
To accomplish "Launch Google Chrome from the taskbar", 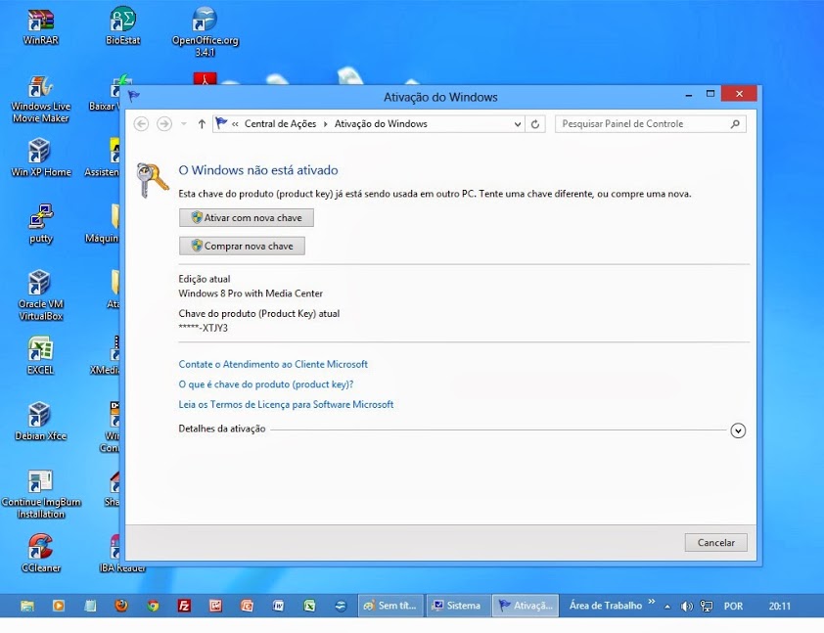I will [x=153, y=606].
